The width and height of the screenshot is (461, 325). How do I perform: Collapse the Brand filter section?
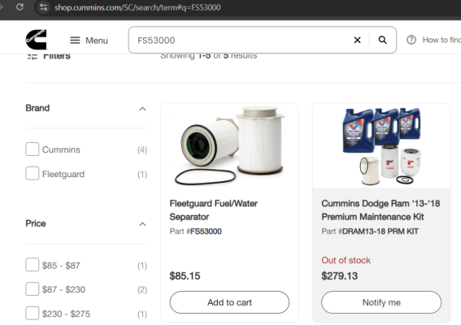coord(142,109)
